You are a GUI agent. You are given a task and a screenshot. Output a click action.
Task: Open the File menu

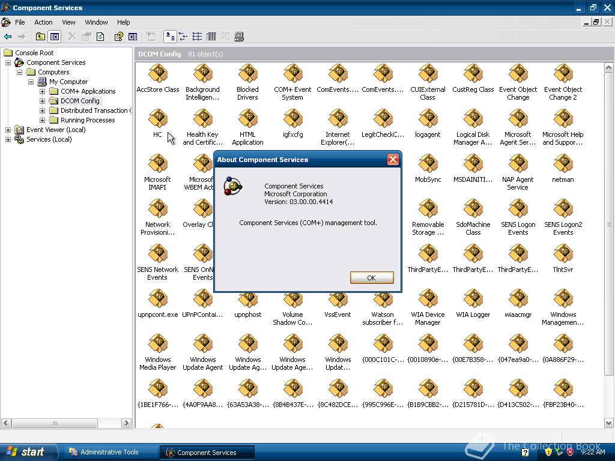point(20,22)
